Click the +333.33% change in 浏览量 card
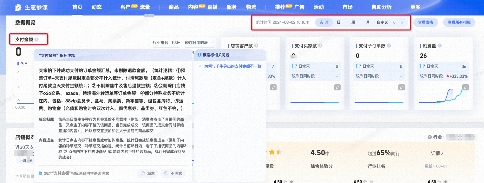Viewport: 484px width, 183px height. 457,76
